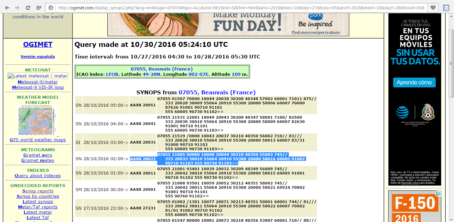Open the weather model forecast map thumbnail
The image size is (454, 222).
[38, 121]
